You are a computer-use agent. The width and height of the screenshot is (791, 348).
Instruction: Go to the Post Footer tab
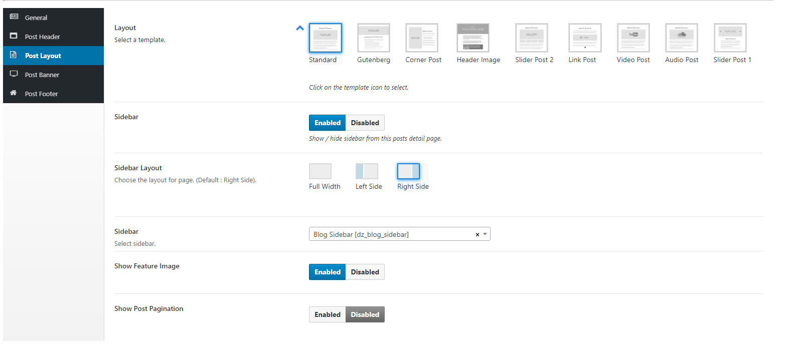click(x=42, y=94)
